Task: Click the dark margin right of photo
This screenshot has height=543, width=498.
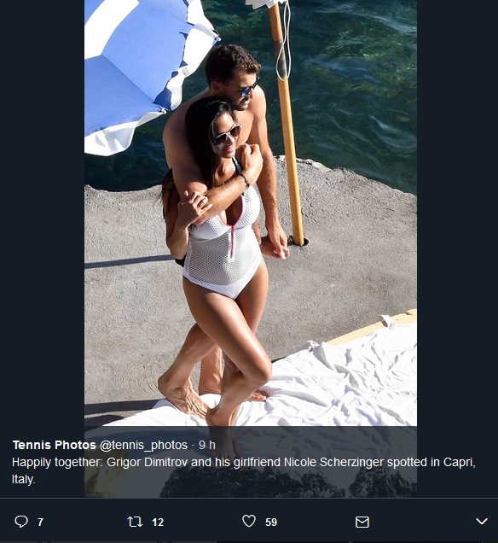Action: 457,214
